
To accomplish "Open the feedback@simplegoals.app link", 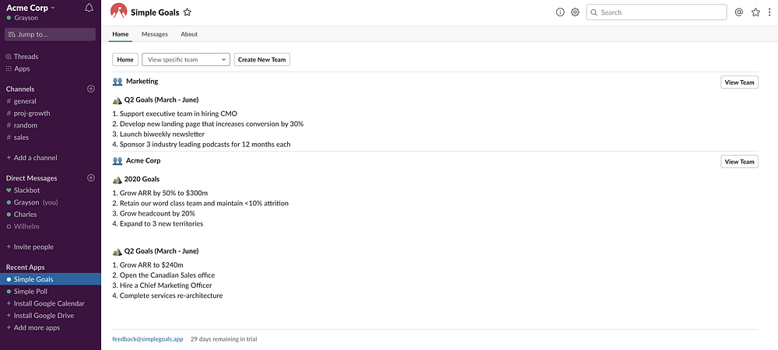I will pyautogui.click(x=148, y=339).
